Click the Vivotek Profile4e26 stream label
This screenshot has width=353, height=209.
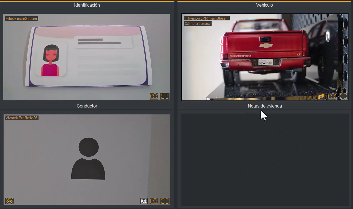[x=21, y=118]
